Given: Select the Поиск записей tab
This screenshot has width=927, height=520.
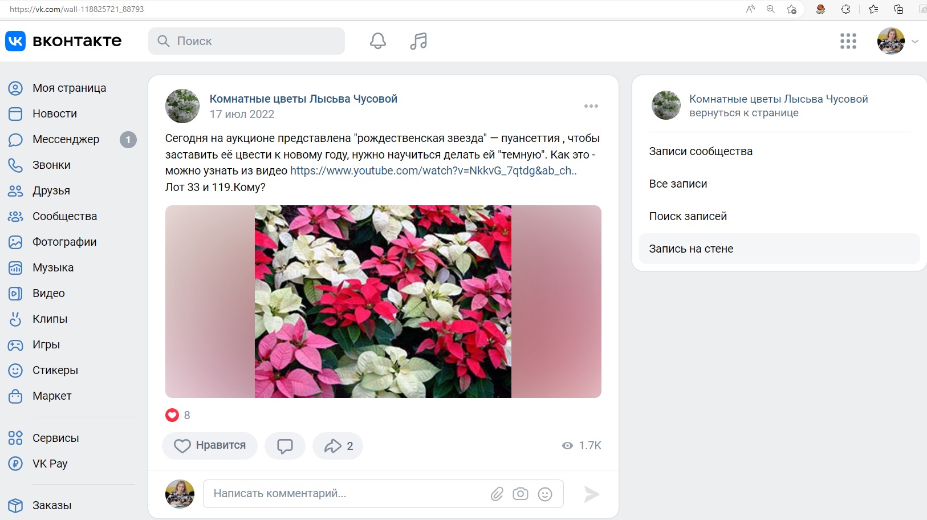Looking at the screenshot, I should pyautogui.click(x=779, y=216).
